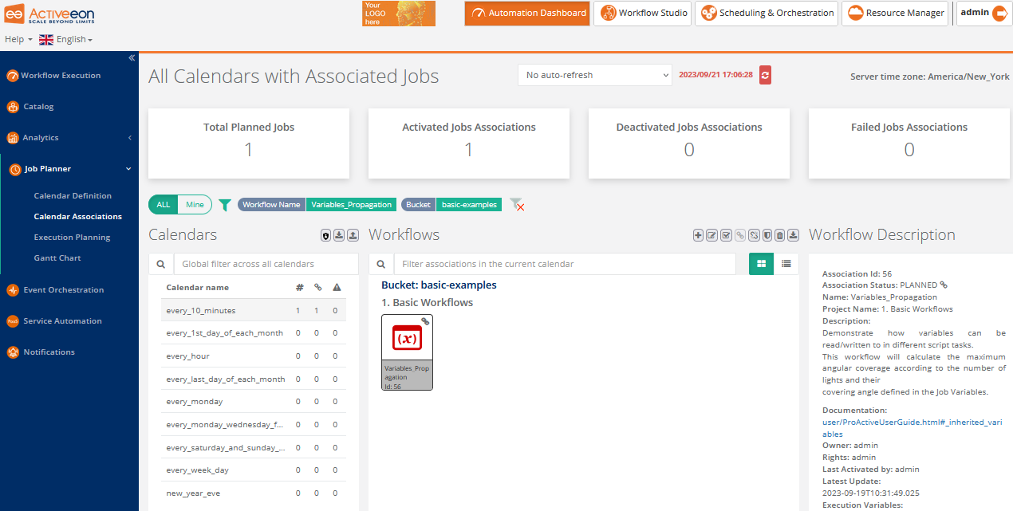The image size is (1013, 511).
Task: Open Execution Planning submenu item
Action: point(72,238)
